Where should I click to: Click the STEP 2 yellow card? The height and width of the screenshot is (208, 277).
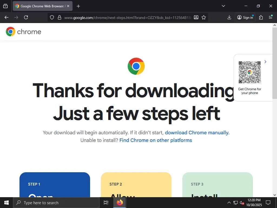(136, 185)
